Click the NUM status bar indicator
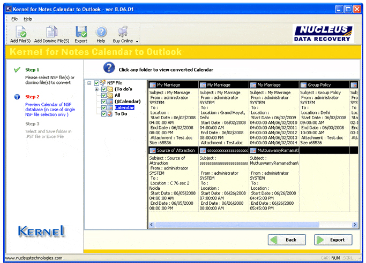 coord(335,258)
